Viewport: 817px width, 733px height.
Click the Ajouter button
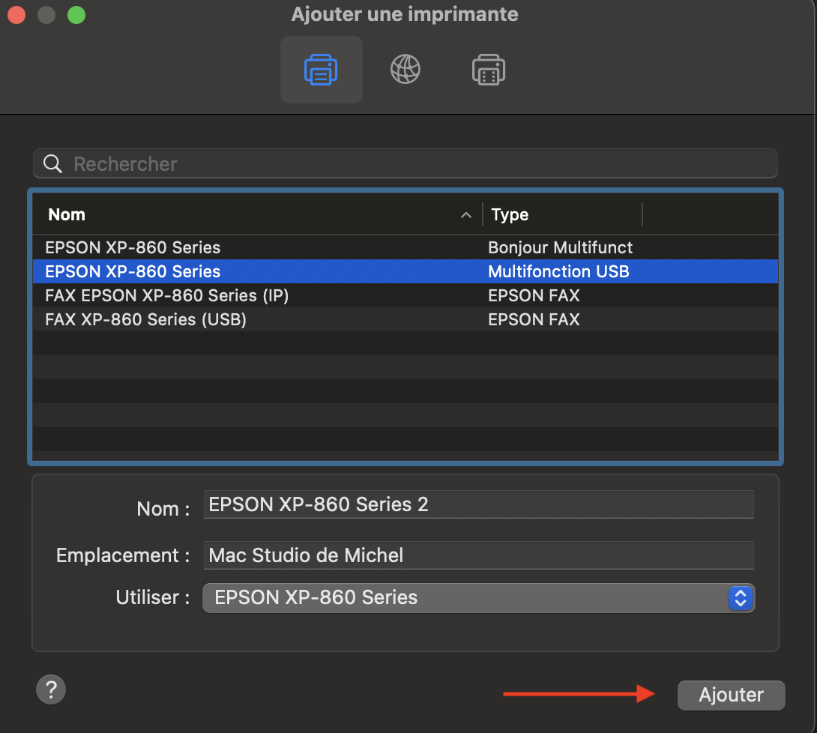coord(731,695)
